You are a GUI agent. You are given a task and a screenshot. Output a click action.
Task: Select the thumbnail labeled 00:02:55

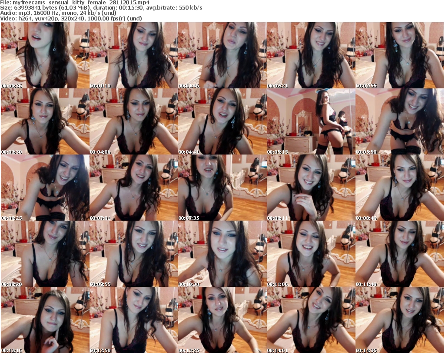(400, 55)
